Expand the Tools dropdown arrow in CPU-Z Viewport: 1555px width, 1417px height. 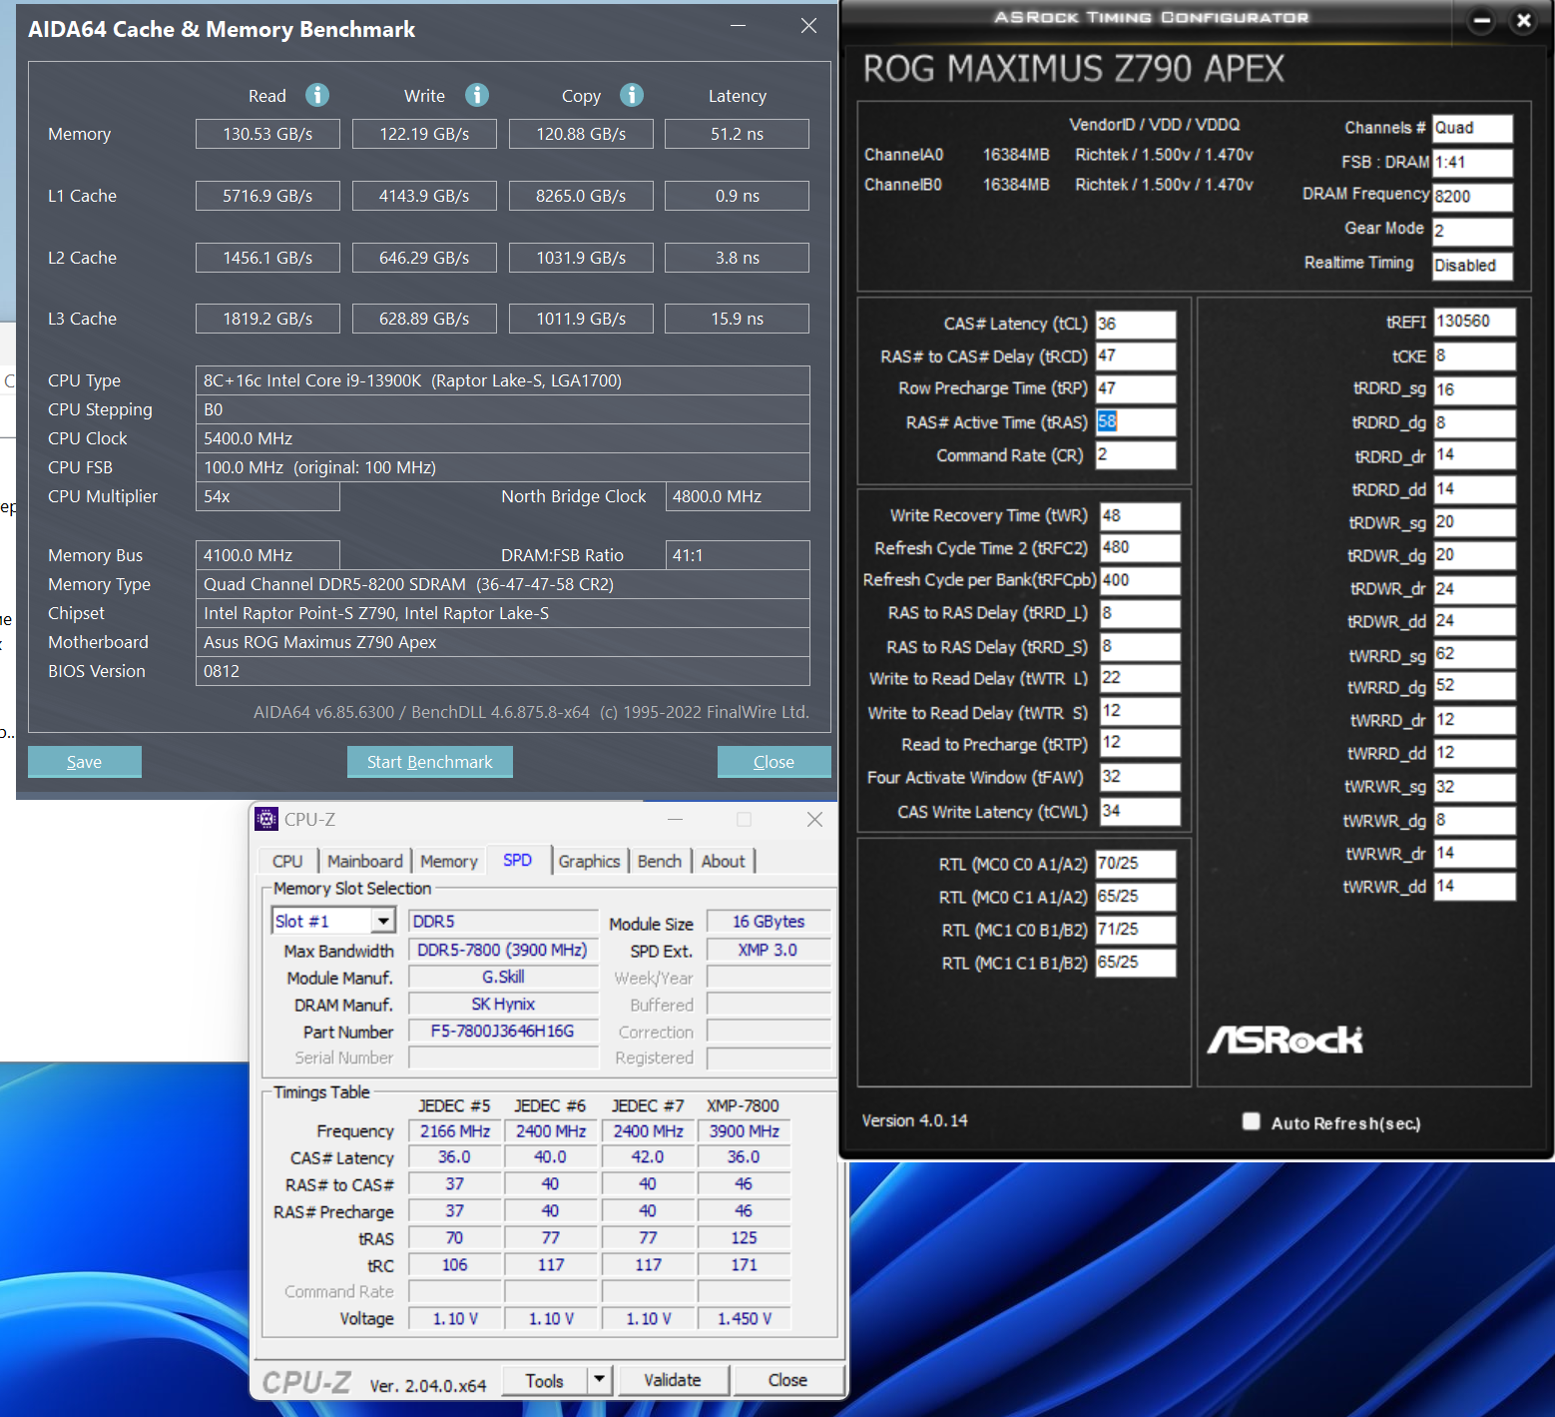tap(599, 1380)
